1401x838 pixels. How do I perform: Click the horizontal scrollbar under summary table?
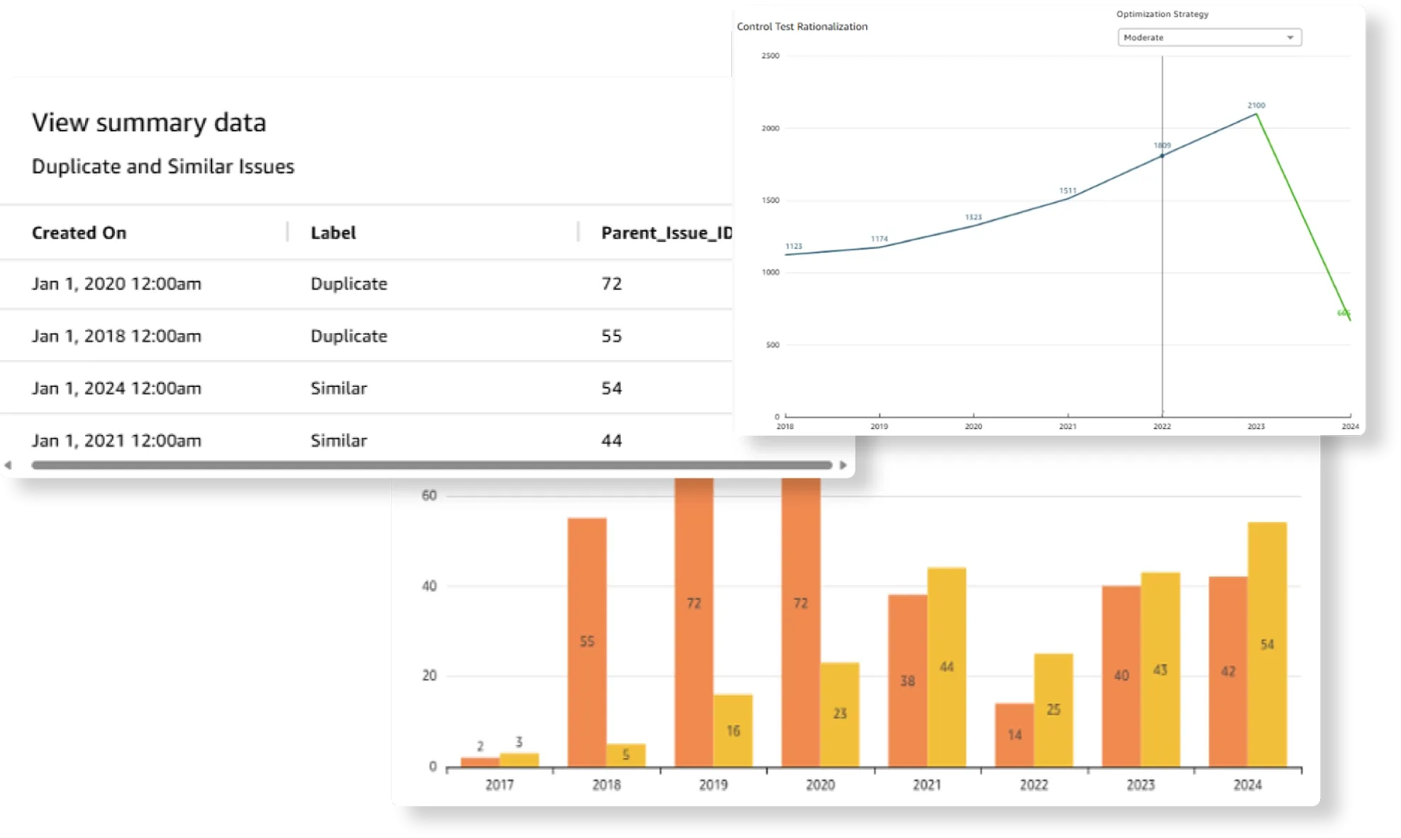(x=431, y=465)
